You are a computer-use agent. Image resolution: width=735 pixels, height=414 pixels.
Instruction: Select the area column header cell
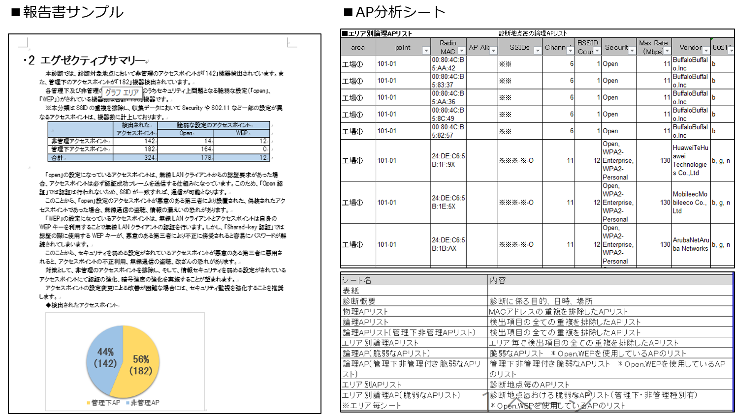358,47
